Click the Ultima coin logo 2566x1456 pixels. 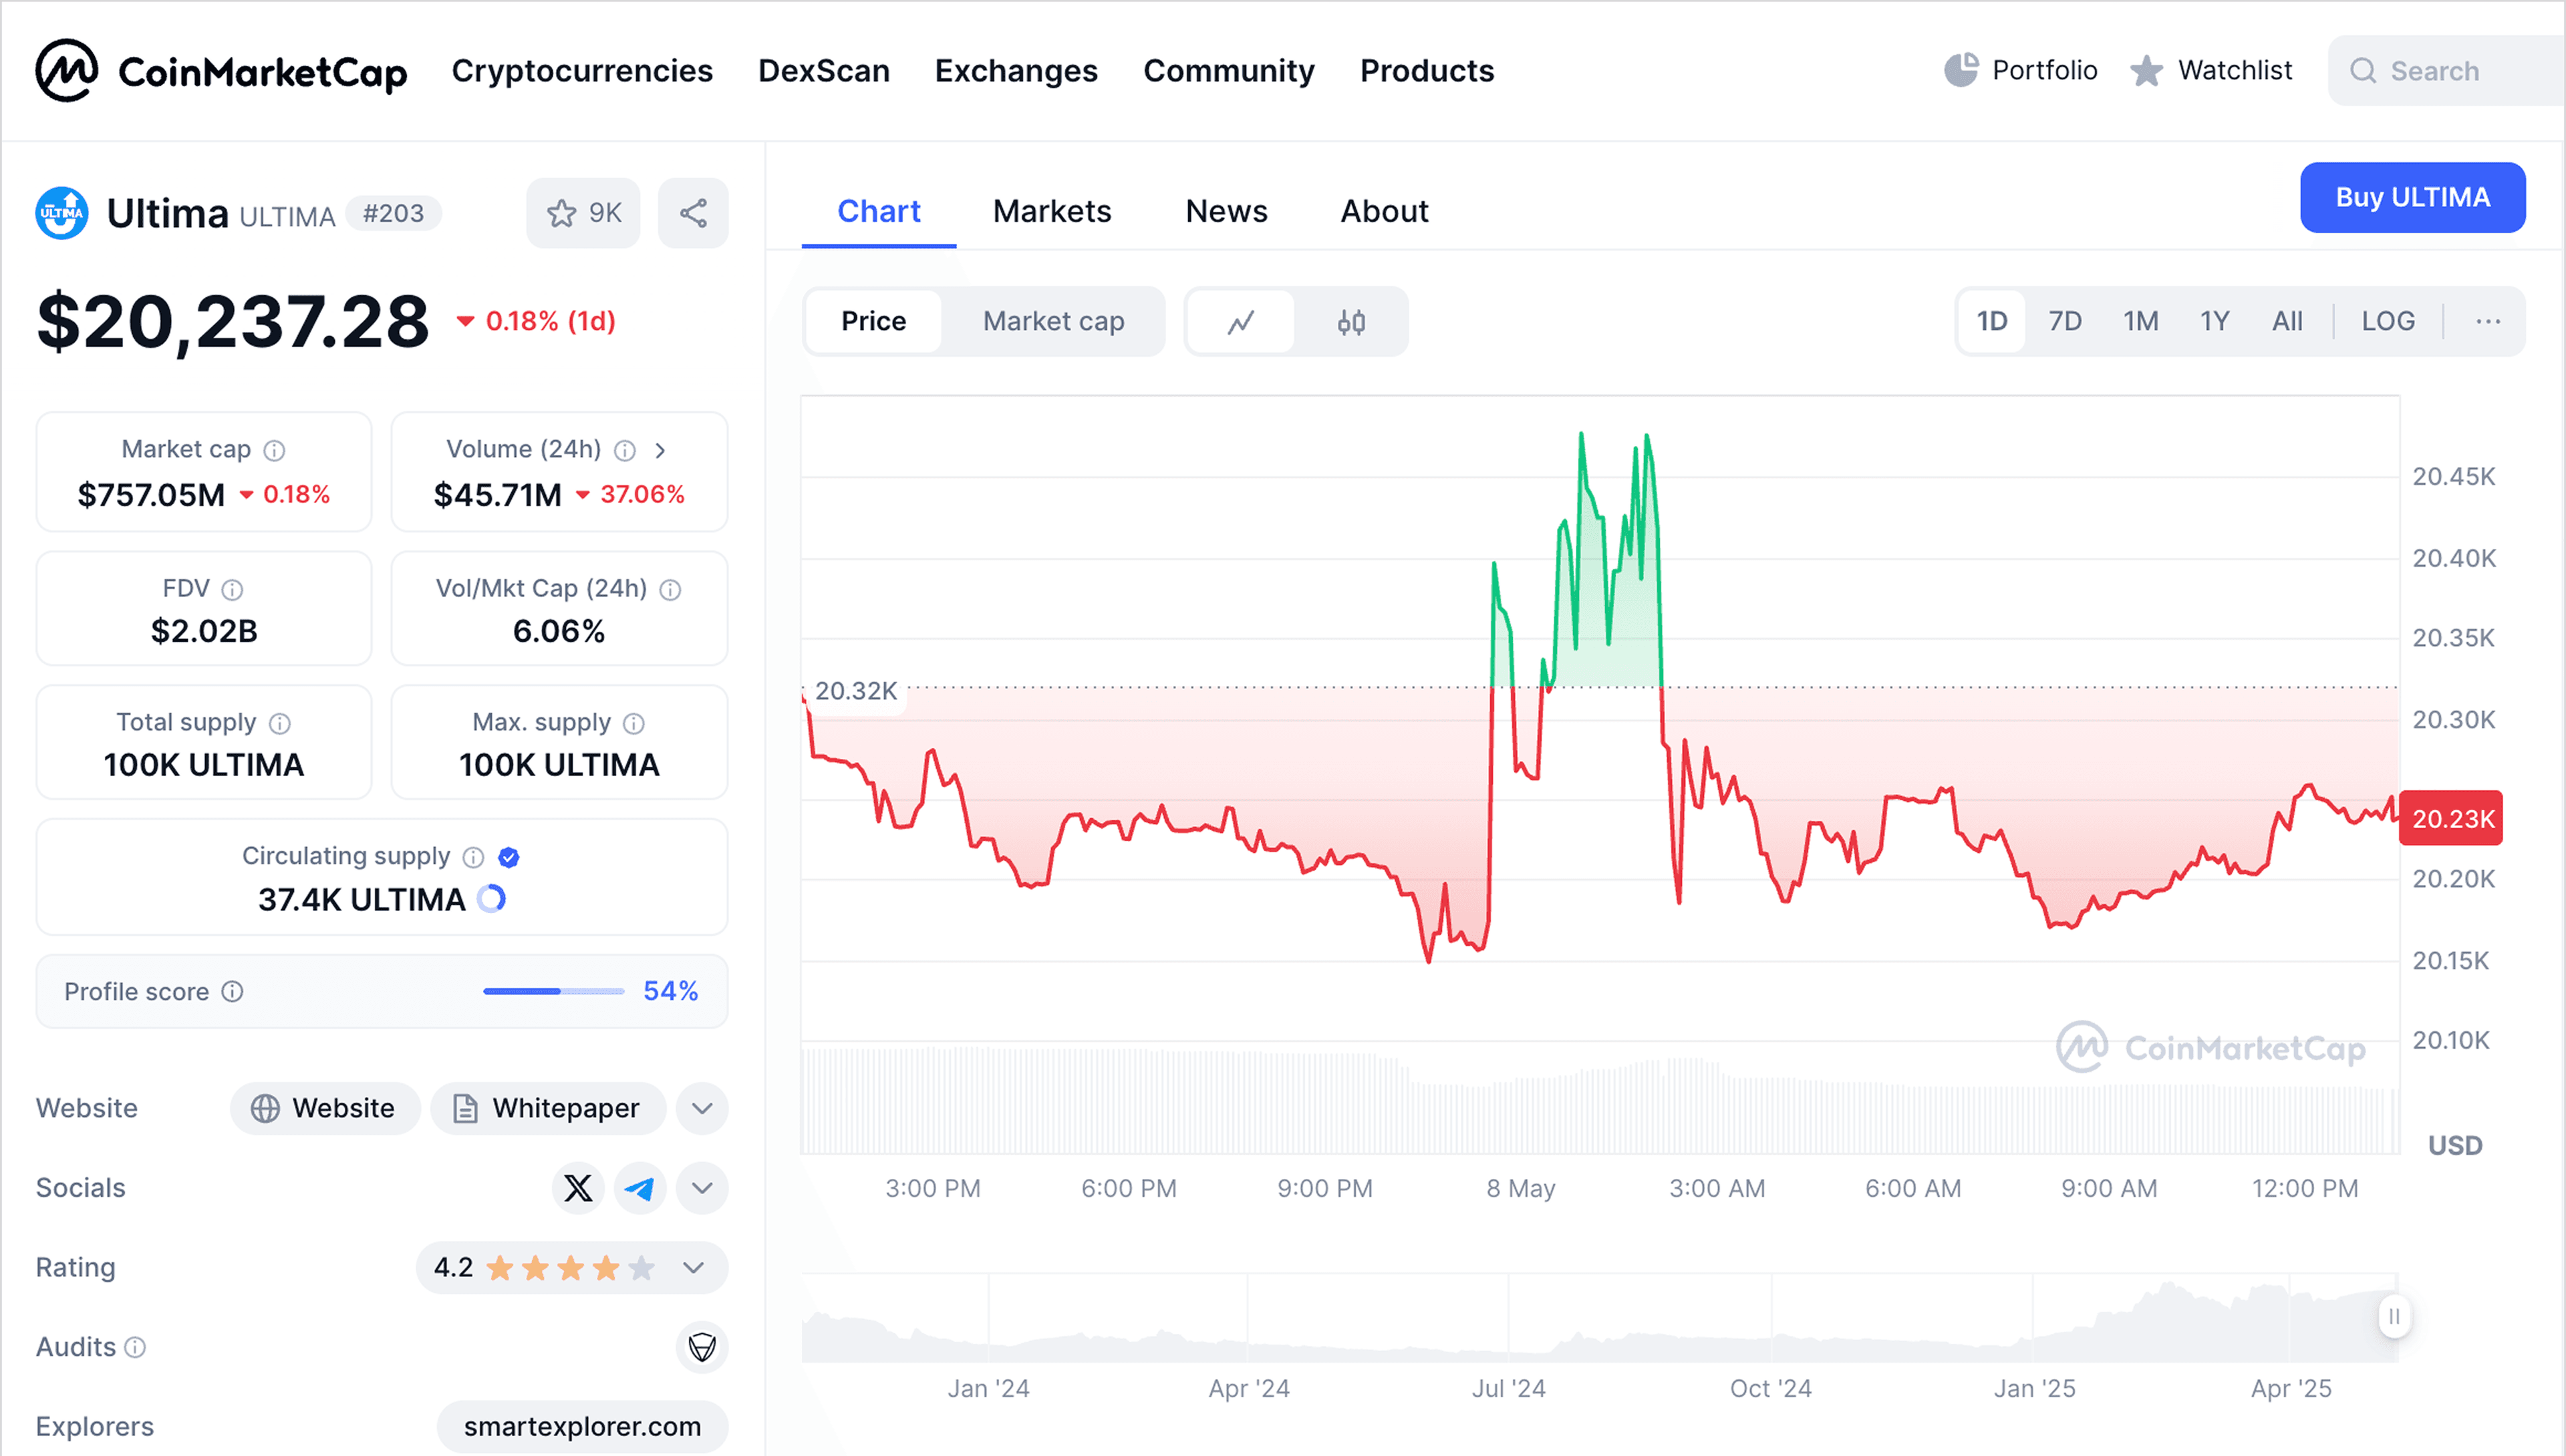(x=62, y=213)
